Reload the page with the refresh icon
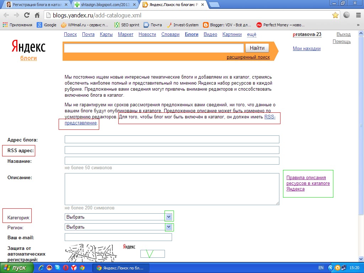Image resolution: width=364 pixels, height=273 pixels. [27, 15]
